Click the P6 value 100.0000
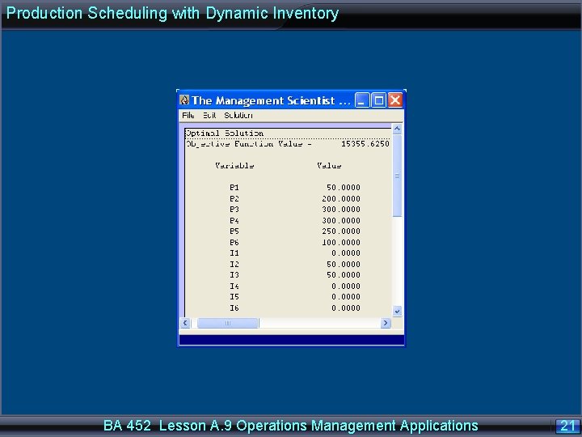The height and width of the screenshot is (437, 582). click(x=341, y=242)
